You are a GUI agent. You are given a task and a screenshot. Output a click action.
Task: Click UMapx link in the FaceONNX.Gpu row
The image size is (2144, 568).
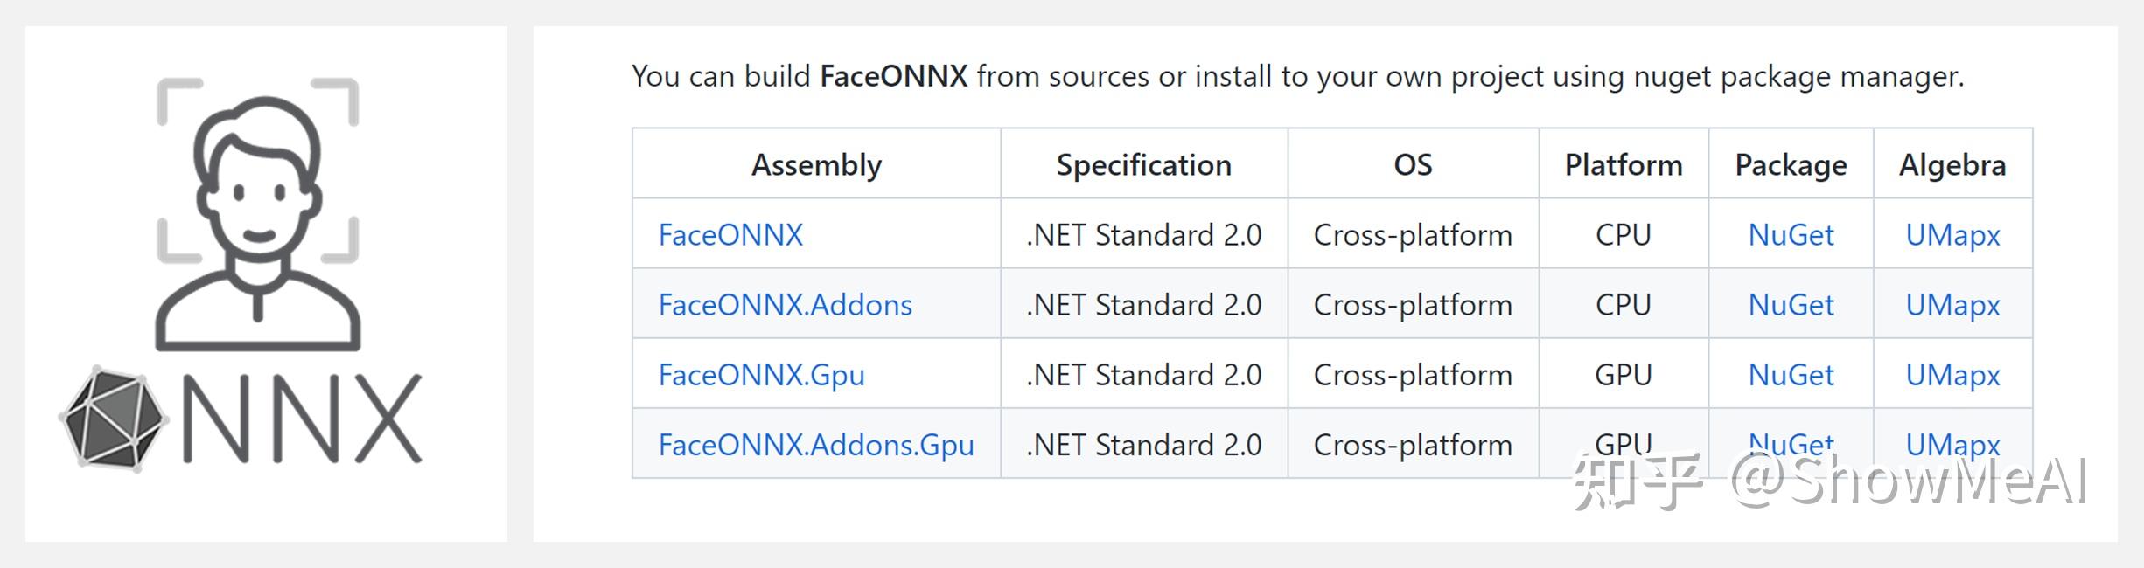click(x=1952, y=375)
